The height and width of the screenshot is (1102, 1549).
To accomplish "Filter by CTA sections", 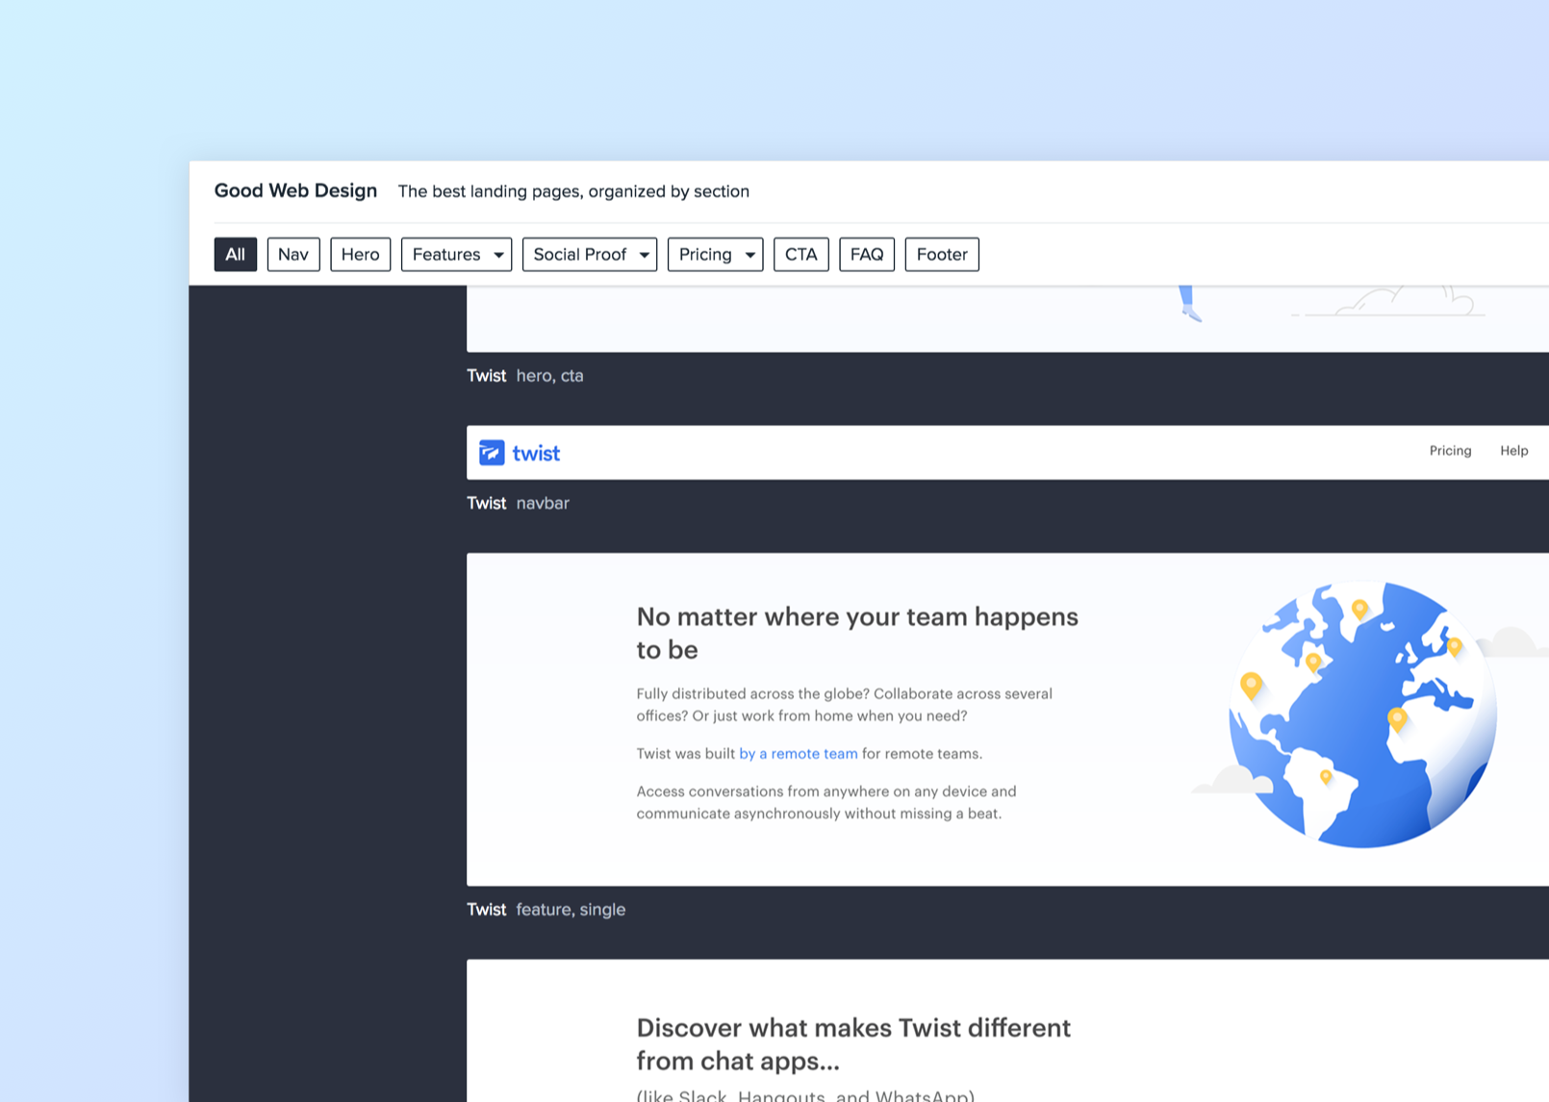I will [x=800, y=254].
